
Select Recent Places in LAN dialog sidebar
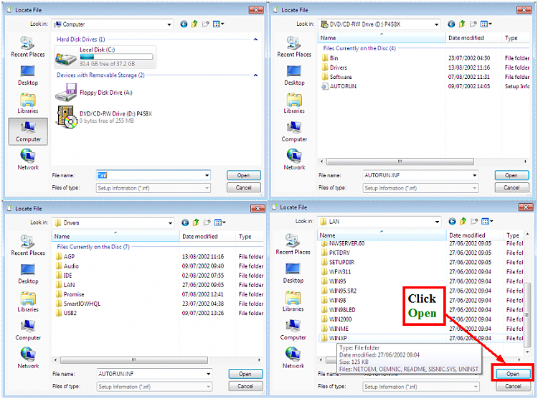point(293,244)
